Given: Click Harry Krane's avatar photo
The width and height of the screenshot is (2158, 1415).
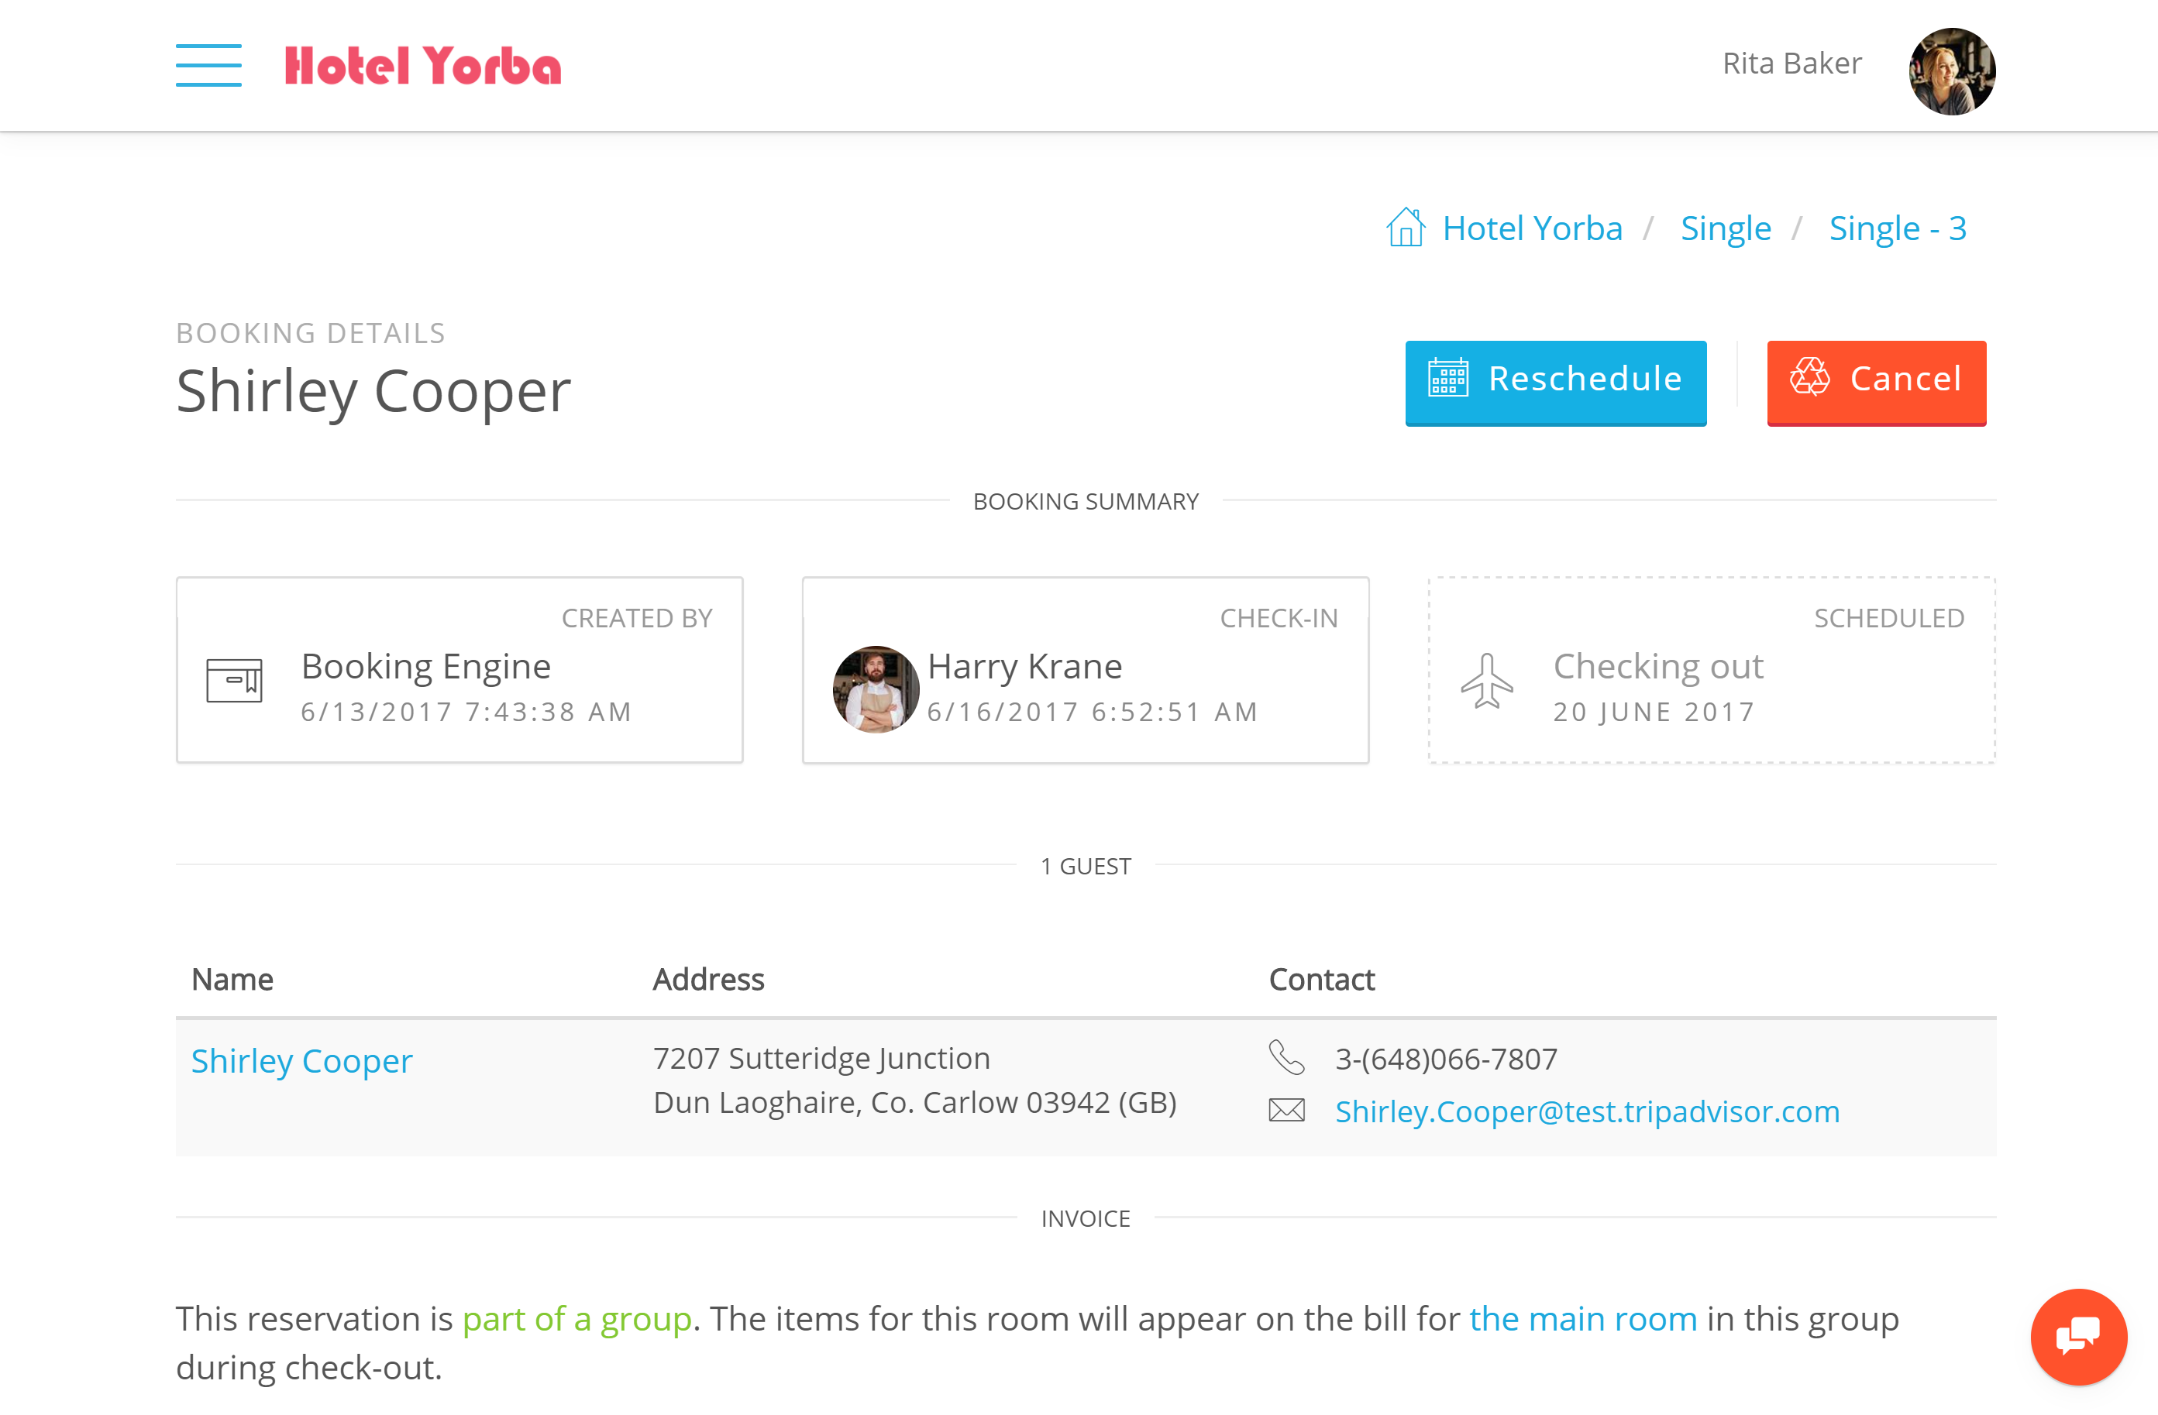Looking at the screenshot, I should (875, 689).
